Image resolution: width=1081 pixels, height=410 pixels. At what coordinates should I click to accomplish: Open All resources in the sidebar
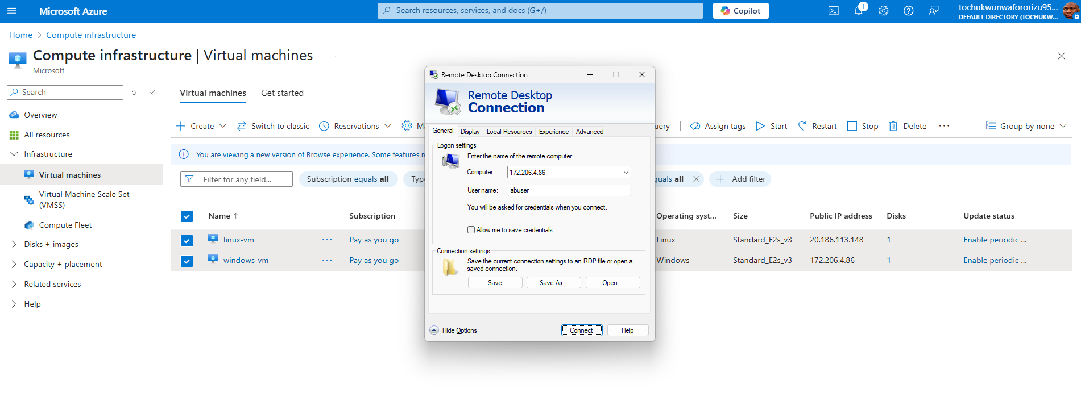[x=47, y=135]
